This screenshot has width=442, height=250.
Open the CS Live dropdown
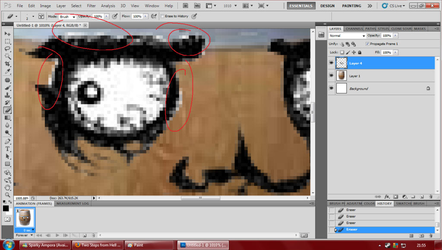tap(394, 6)
